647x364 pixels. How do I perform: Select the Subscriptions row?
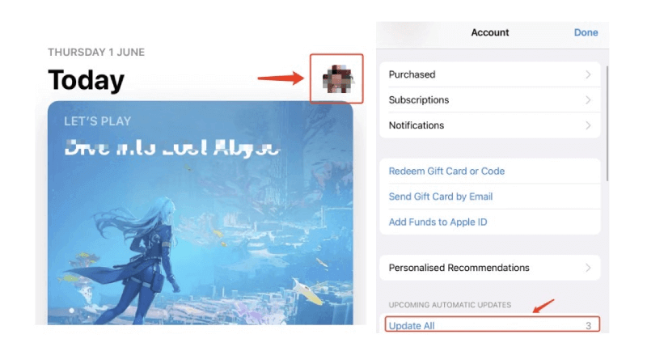click(x=490, y=99)
